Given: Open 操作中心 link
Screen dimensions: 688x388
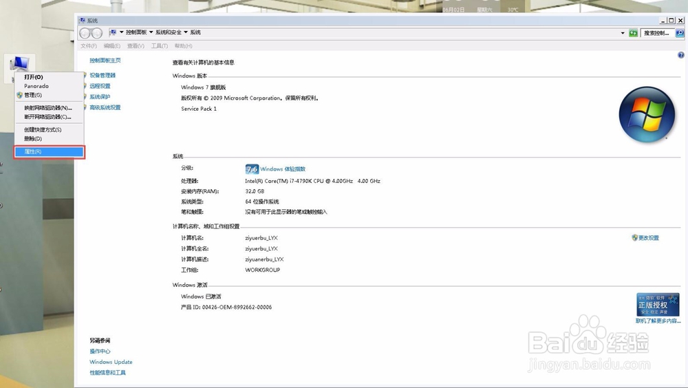Looking at the screenshot, I should tap(100, 351).
